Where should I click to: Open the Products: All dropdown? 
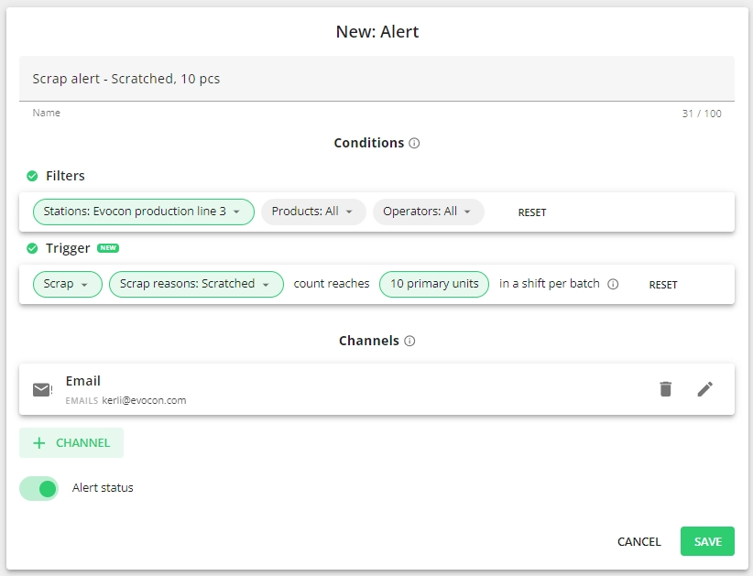click(313, 212)
